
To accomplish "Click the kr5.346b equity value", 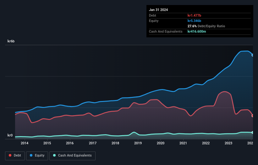I will point(194,21).
